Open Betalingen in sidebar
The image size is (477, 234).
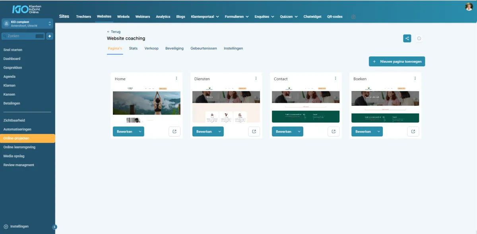point(12,103)
